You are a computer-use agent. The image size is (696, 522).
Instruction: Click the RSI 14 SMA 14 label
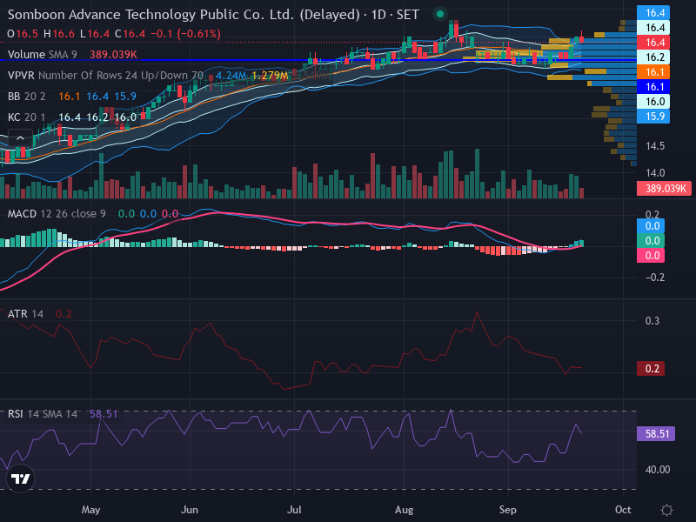[x=42, y=414]
